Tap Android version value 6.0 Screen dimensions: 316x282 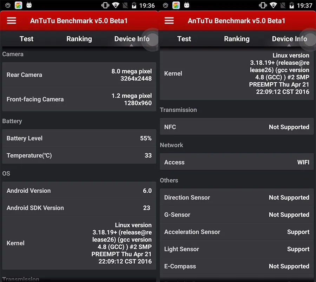point(147,191)
